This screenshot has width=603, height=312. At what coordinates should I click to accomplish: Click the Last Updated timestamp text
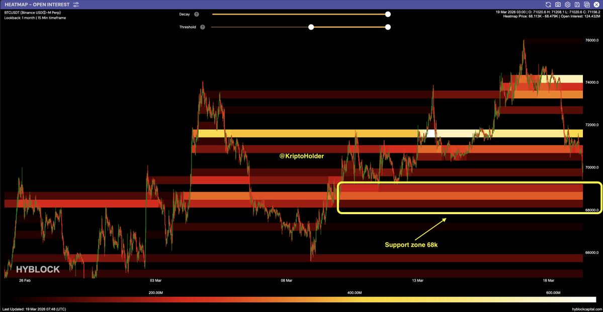[34, 309]
